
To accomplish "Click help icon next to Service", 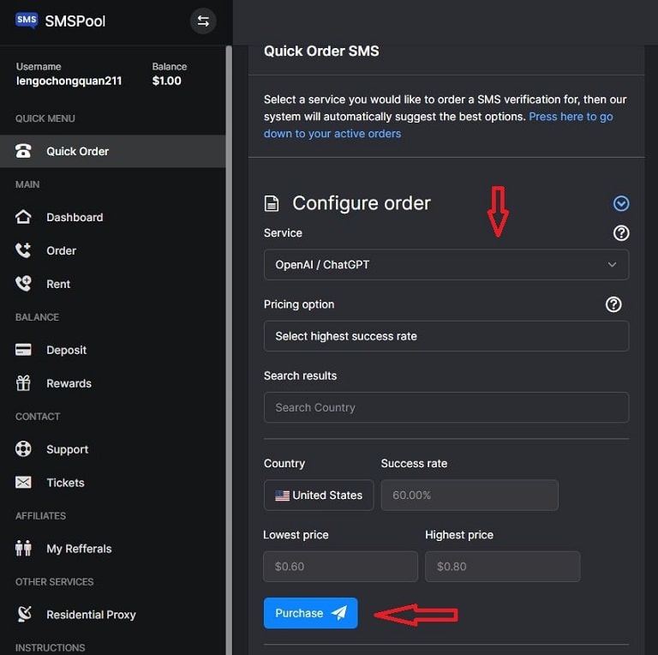I will click(621, 233).
